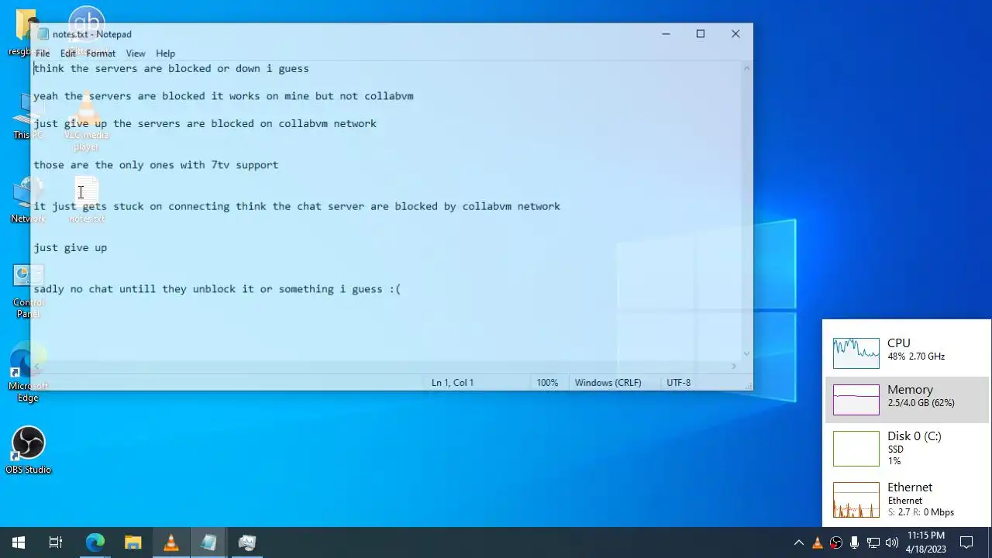Open the clock and date flyout
The width and height of the screenshot is (992, 558).
(x=926, y=542)
